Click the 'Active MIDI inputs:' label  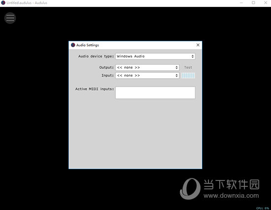coord(95,89)
